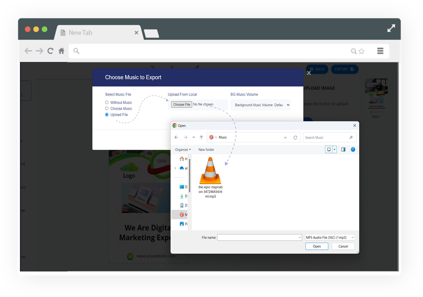Viewport: 423px width, 297px height.
Task: Expand recent locations dropdown in file dialog
Action: pos(194,137)
